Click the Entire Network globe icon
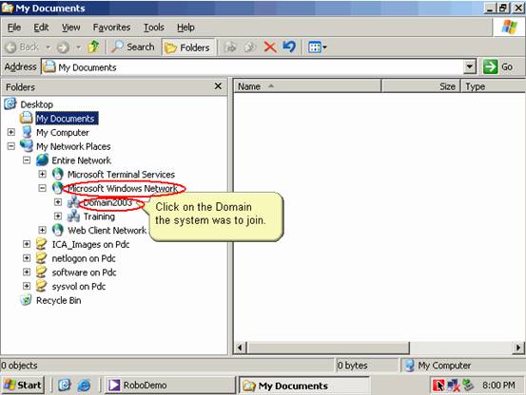Screen dimensions: 526x395 (42, 160)
